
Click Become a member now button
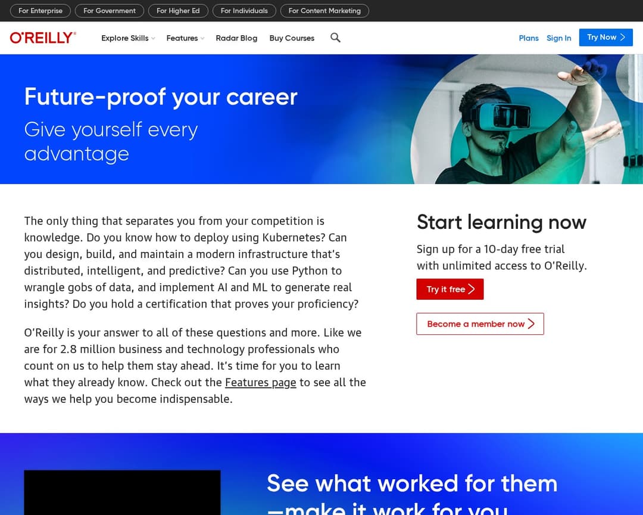480,324
